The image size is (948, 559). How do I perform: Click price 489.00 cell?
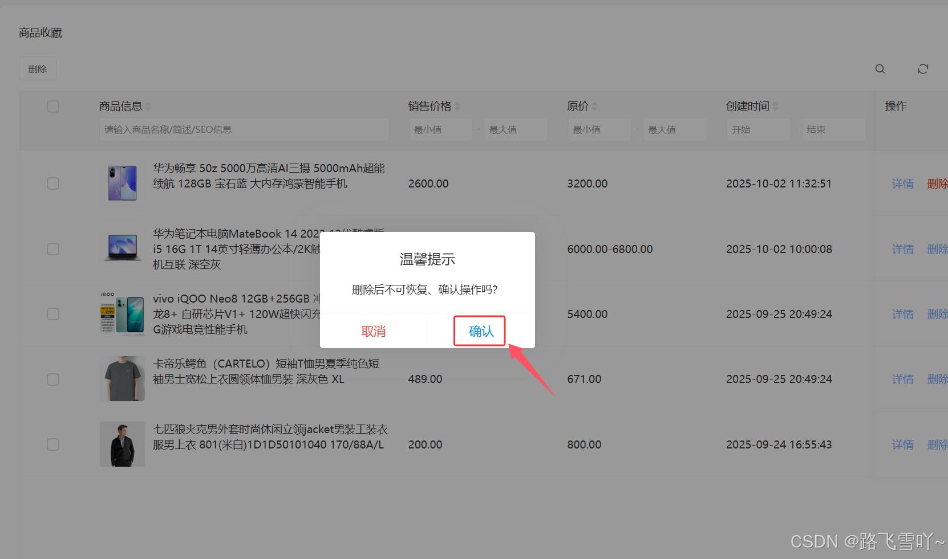pyautogui.click(x=425, y=379)
